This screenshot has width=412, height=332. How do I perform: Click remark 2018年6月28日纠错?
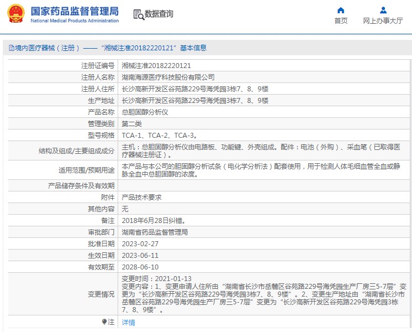(x=154, y=221)
